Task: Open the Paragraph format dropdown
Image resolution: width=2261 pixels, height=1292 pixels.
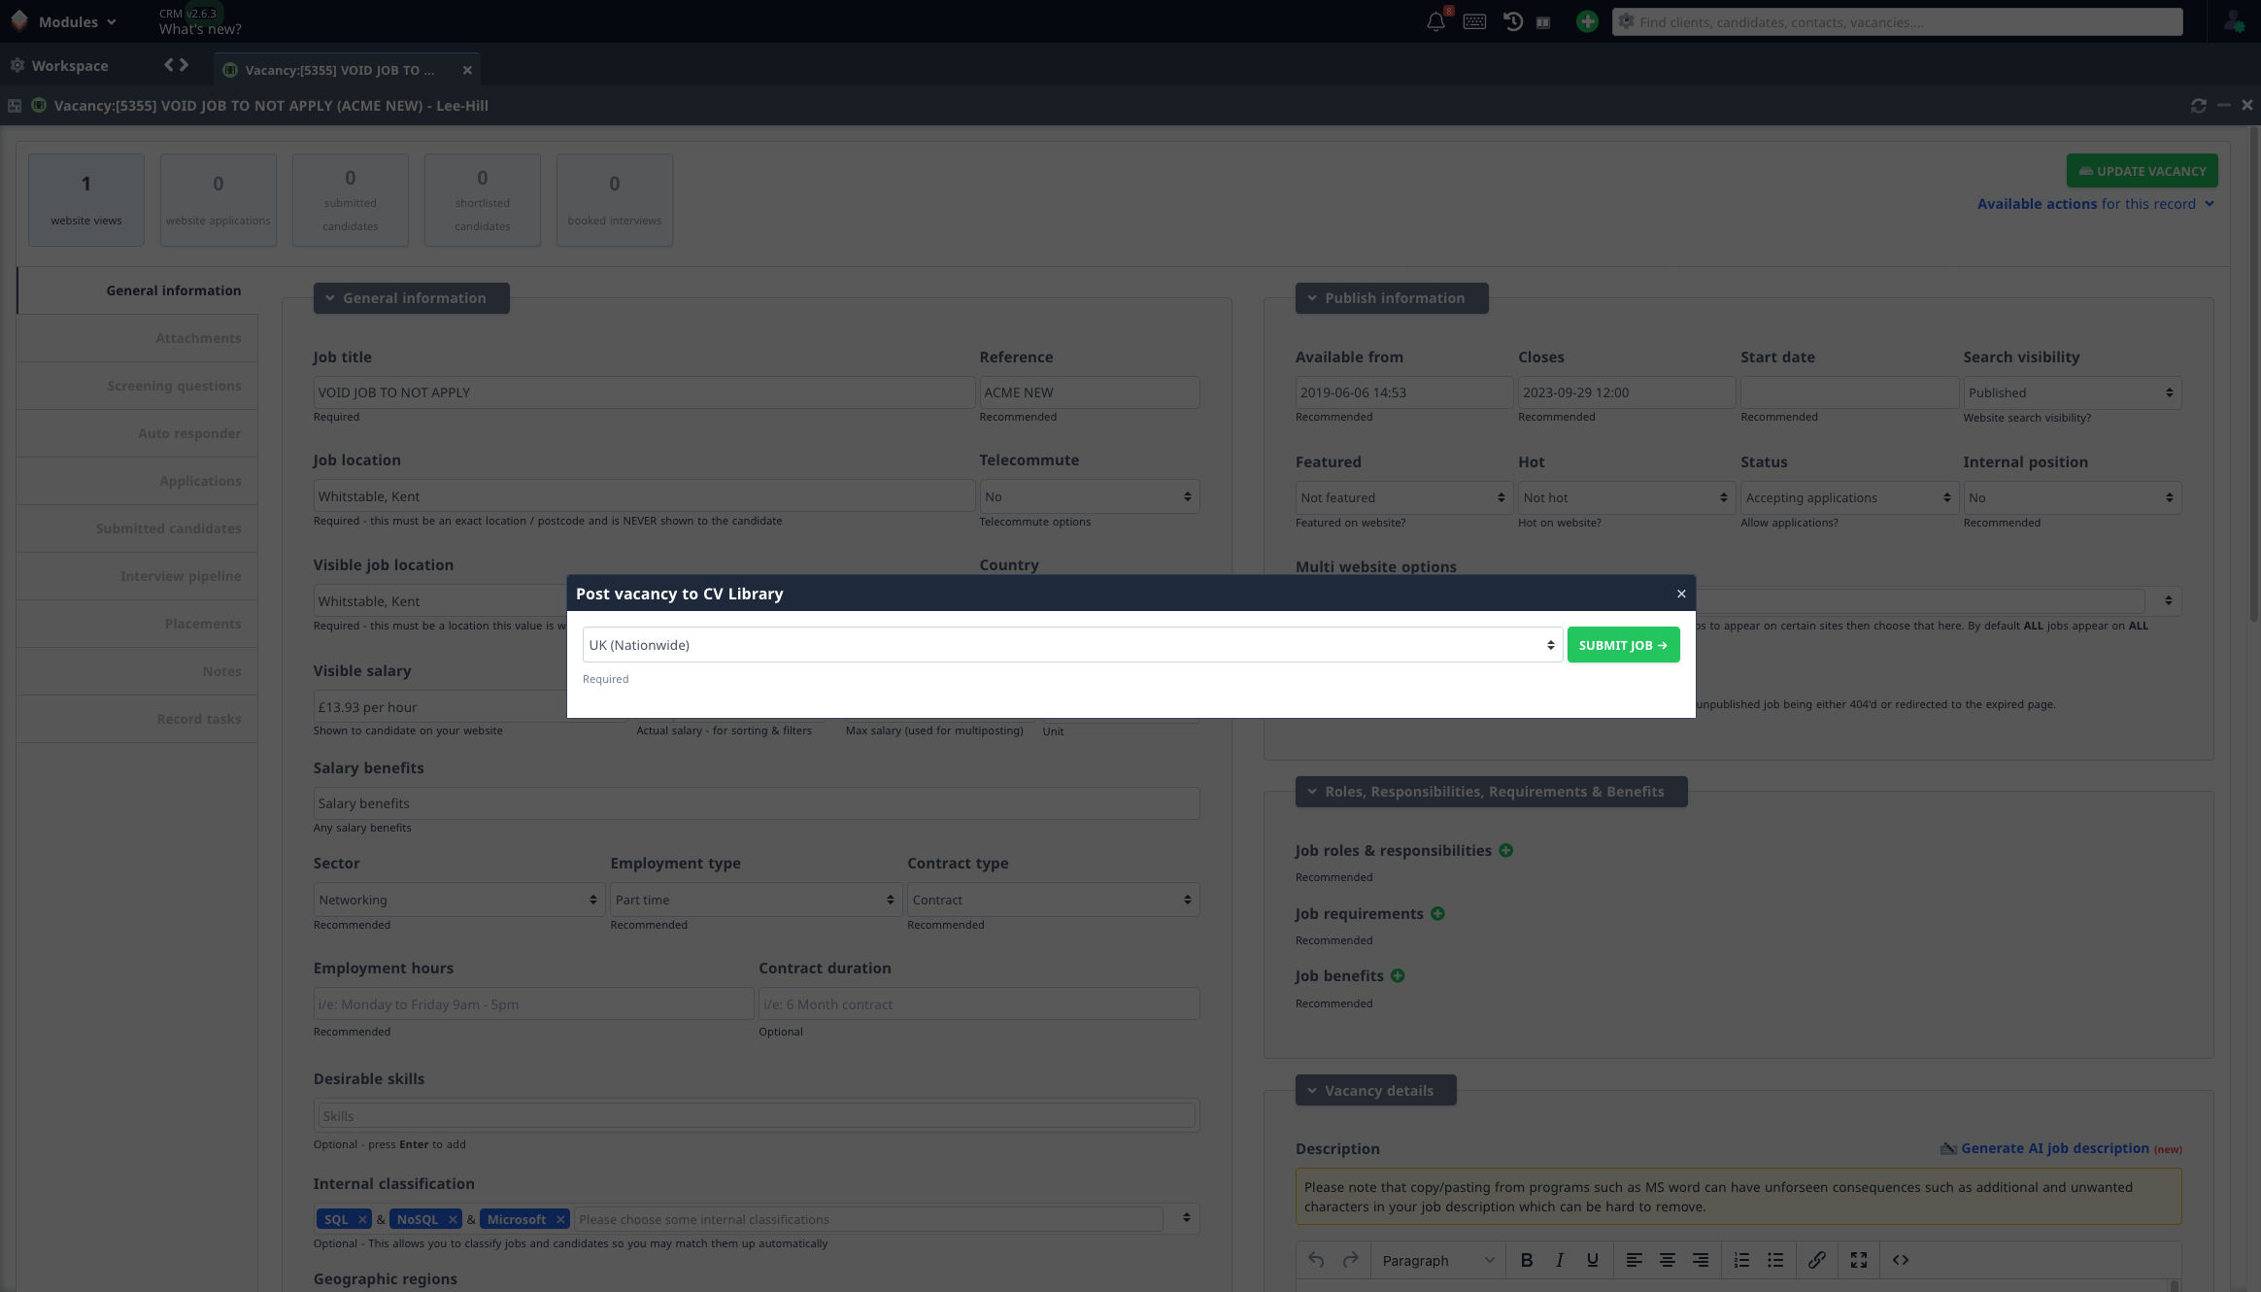Action: (x=1437, y=1260)
